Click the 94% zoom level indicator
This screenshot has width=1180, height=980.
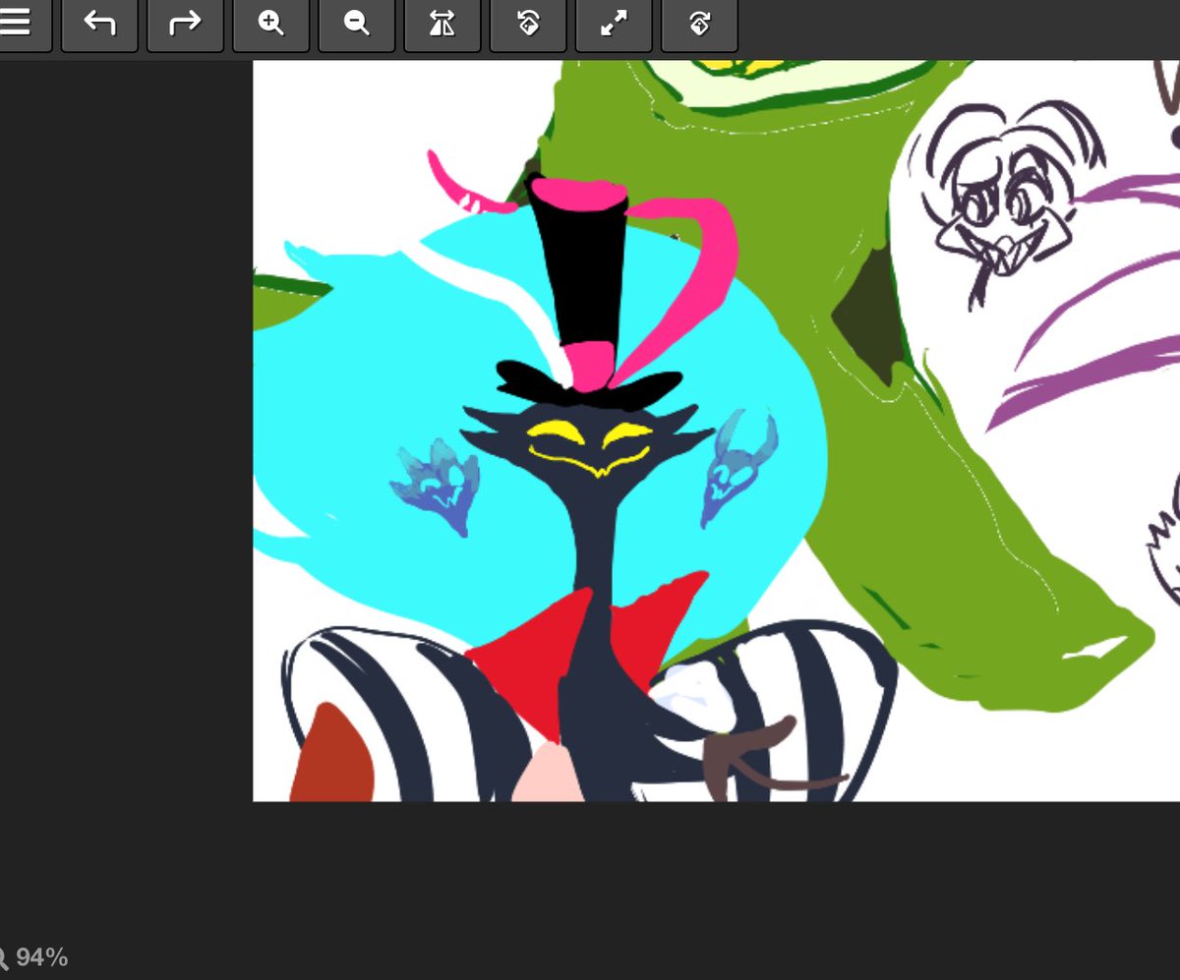(34, 956)
